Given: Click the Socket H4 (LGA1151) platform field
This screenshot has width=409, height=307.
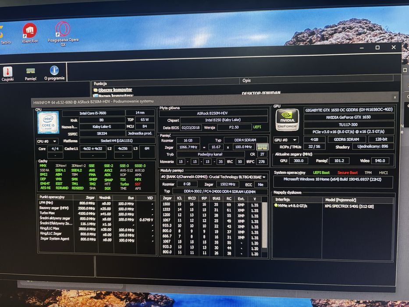Looking at the screenshot, I should [x=116, y=141].
